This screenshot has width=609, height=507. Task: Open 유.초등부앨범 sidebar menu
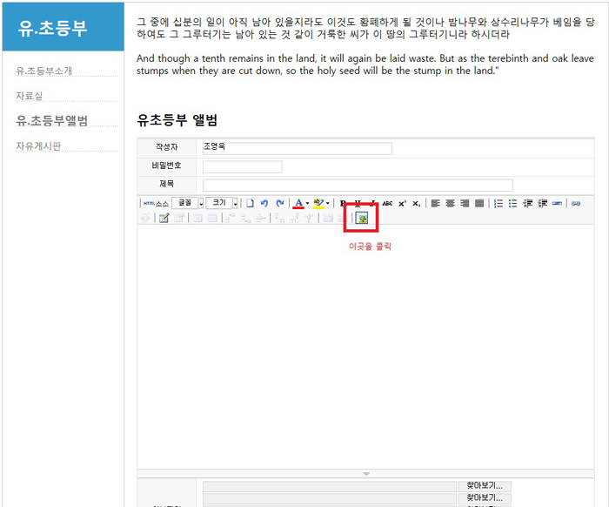[51, 120]
